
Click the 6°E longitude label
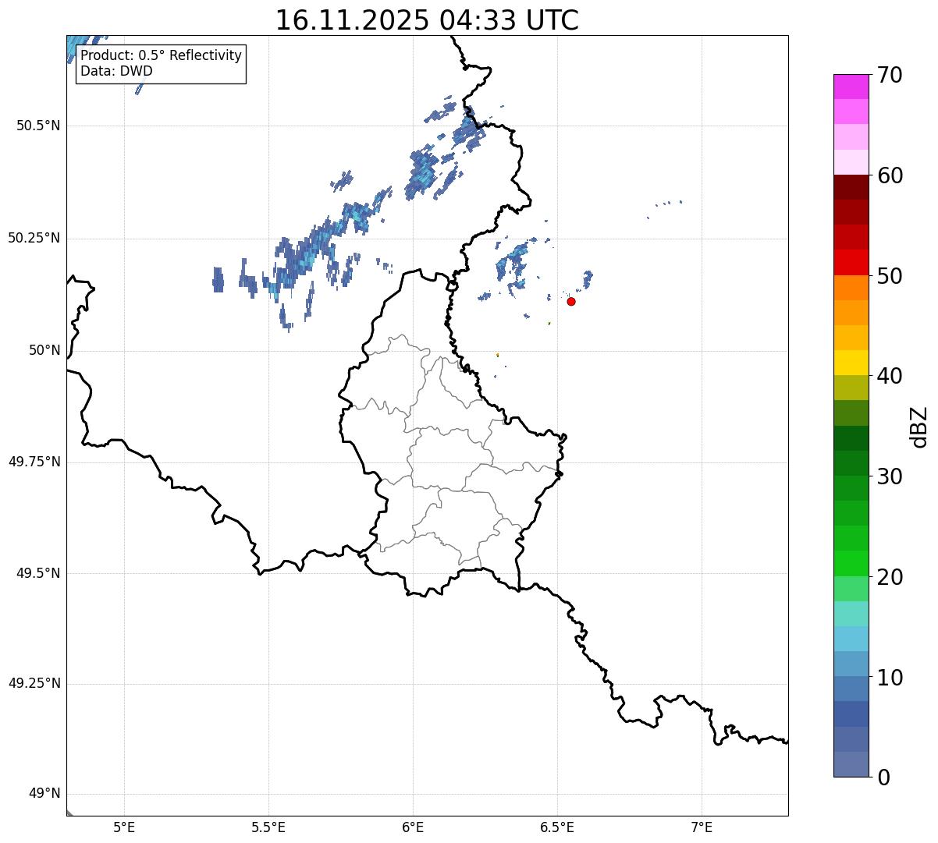tap(413, 827)
